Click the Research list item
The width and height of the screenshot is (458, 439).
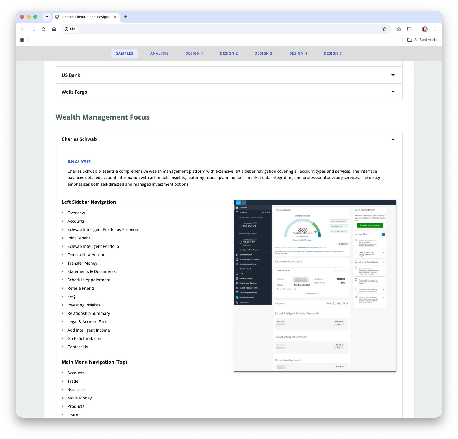pyautogui.click(x=76, y=390)
